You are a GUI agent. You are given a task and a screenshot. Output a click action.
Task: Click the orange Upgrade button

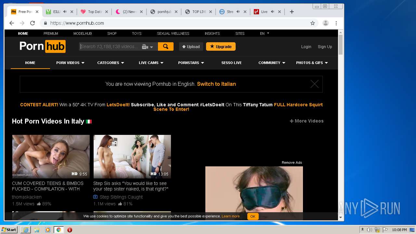[221, 46]
